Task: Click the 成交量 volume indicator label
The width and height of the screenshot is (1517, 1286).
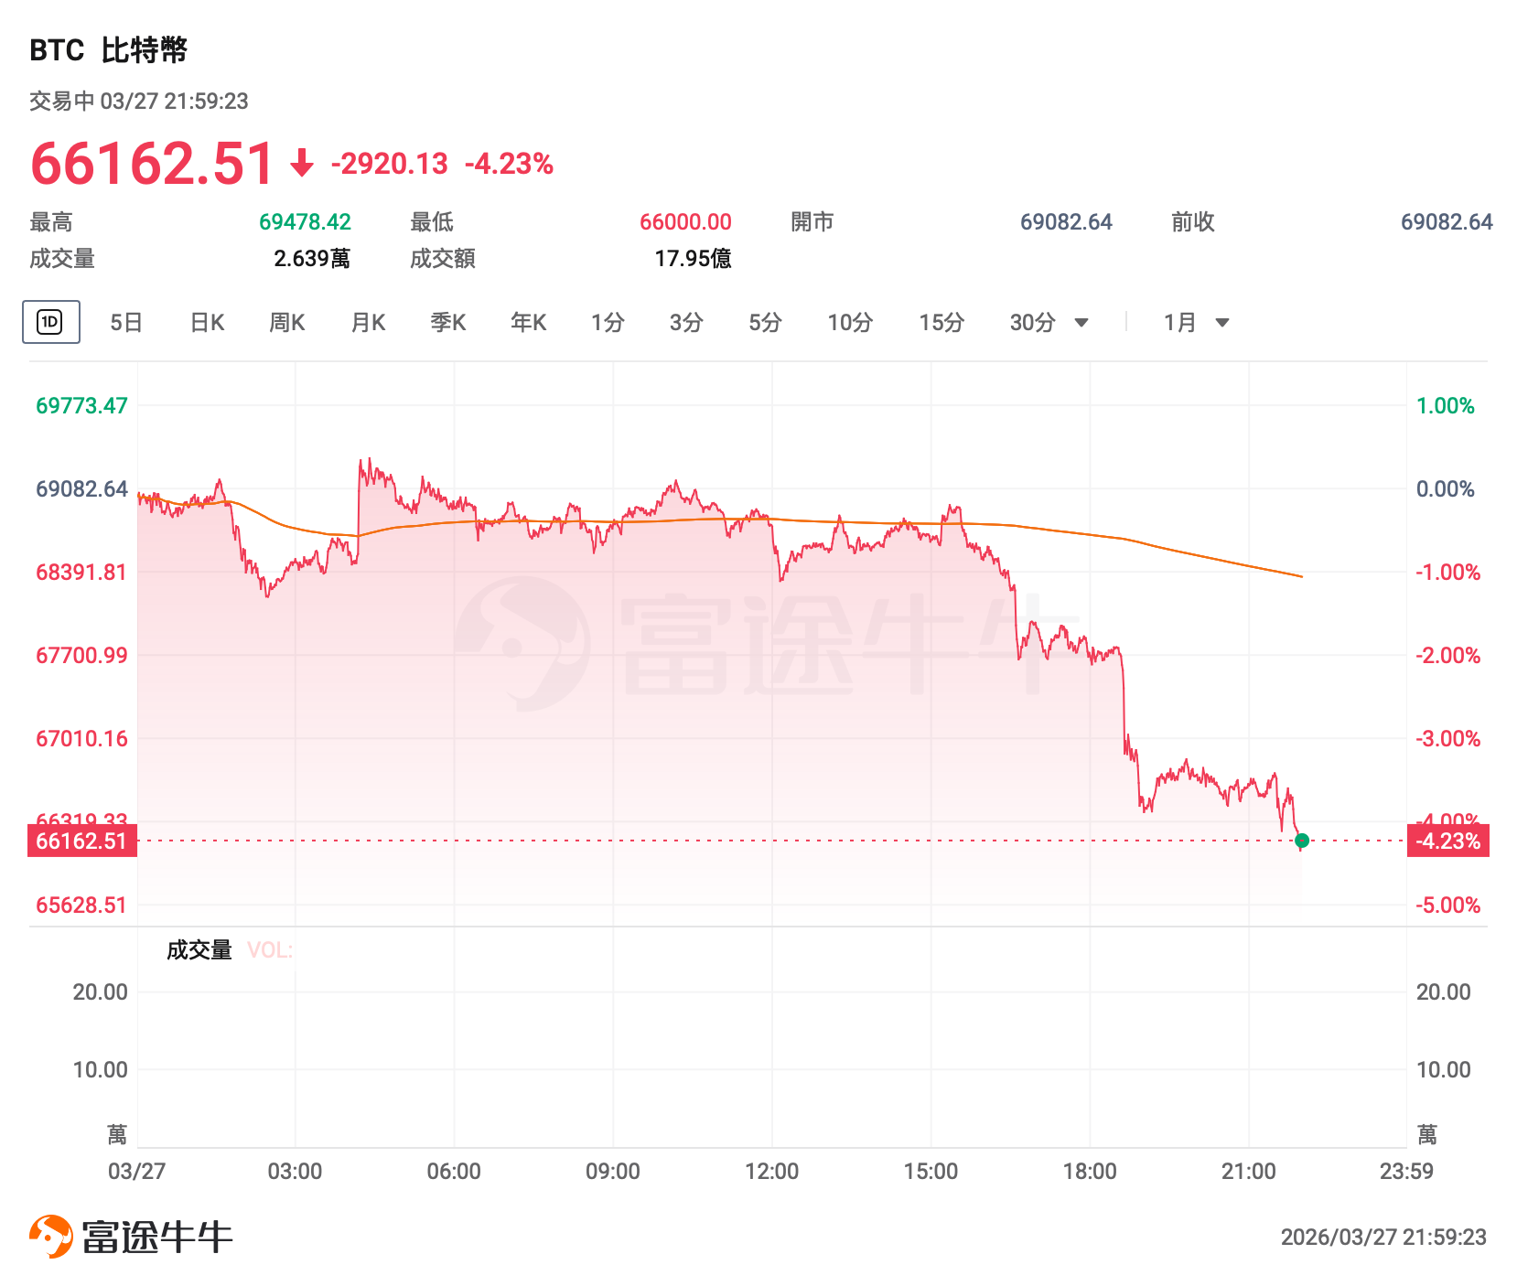Action: tap(199, 950)
